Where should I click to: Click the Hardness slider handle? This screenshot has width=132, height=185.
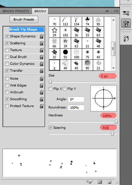(116, 122)
